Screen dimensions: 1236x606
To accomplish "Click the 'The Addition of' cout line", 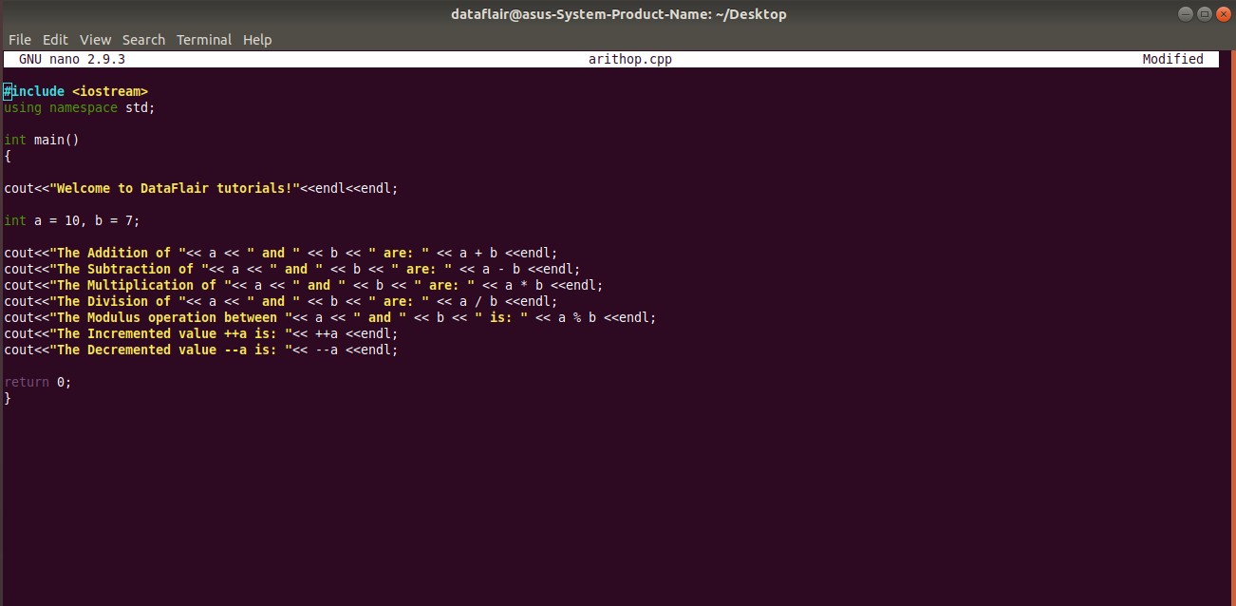I will pyautogui.click(x=281, y=253).
